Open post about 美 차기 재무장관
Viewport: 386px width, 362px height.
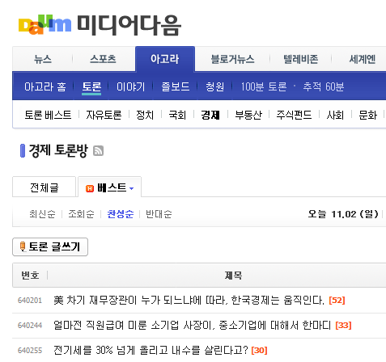coord(189,300)
